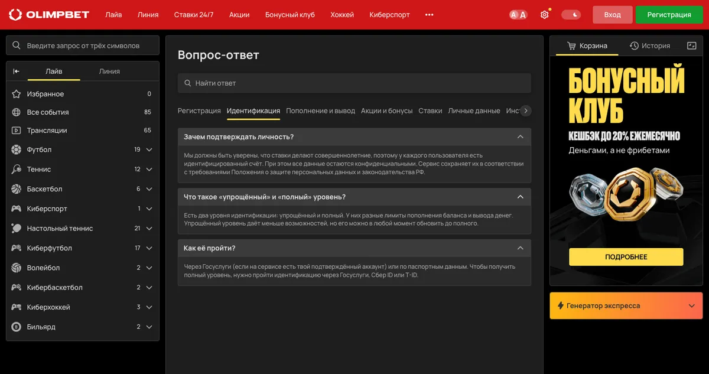Select the Пополнение и вывод tab

[x=321, y=110]
